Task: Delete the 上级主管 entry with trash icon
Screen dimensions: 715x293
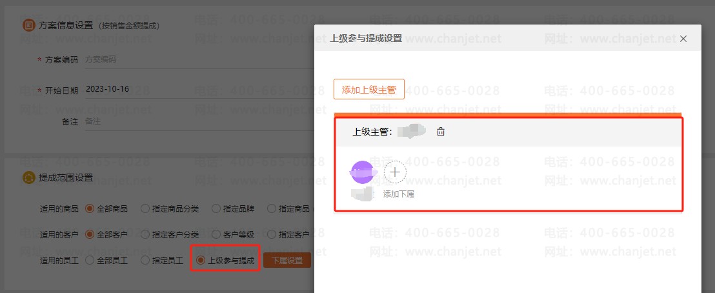Action: pos(441,132)
